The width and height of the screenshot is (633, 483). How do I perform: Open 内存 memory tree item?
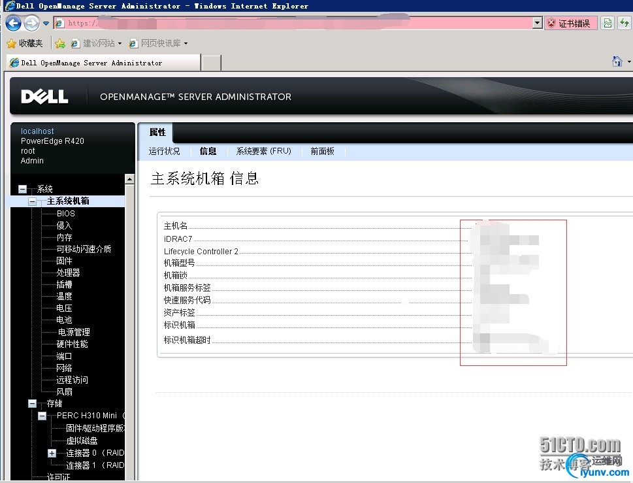(64, 237)
